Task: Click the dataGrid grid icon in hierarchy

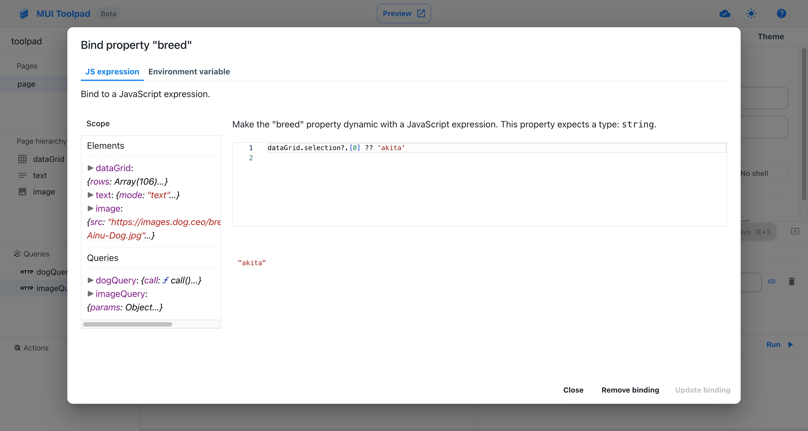Action: (22, 159)
